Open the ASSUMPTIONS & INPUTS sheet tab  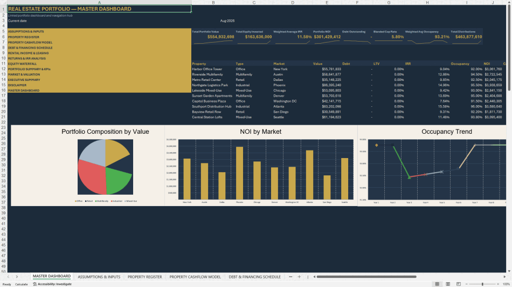(99, 277)
